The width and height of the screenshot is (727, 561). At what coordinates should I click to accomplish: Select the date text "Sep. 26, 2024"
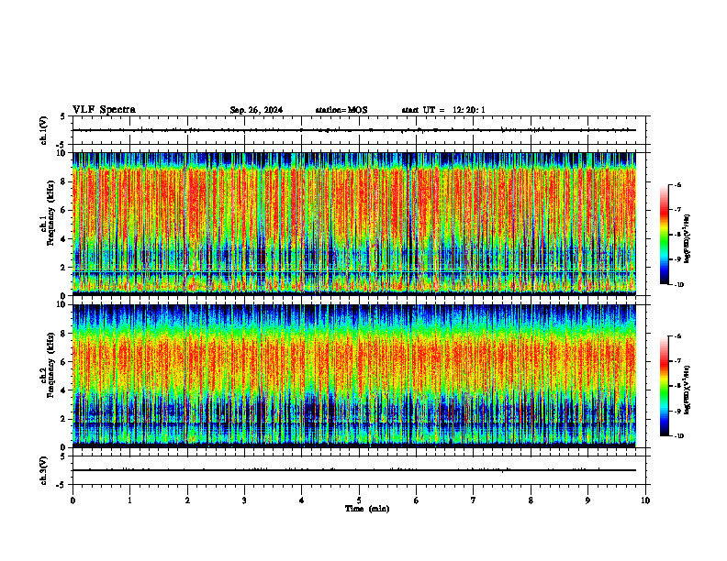[x=256, y=110]
